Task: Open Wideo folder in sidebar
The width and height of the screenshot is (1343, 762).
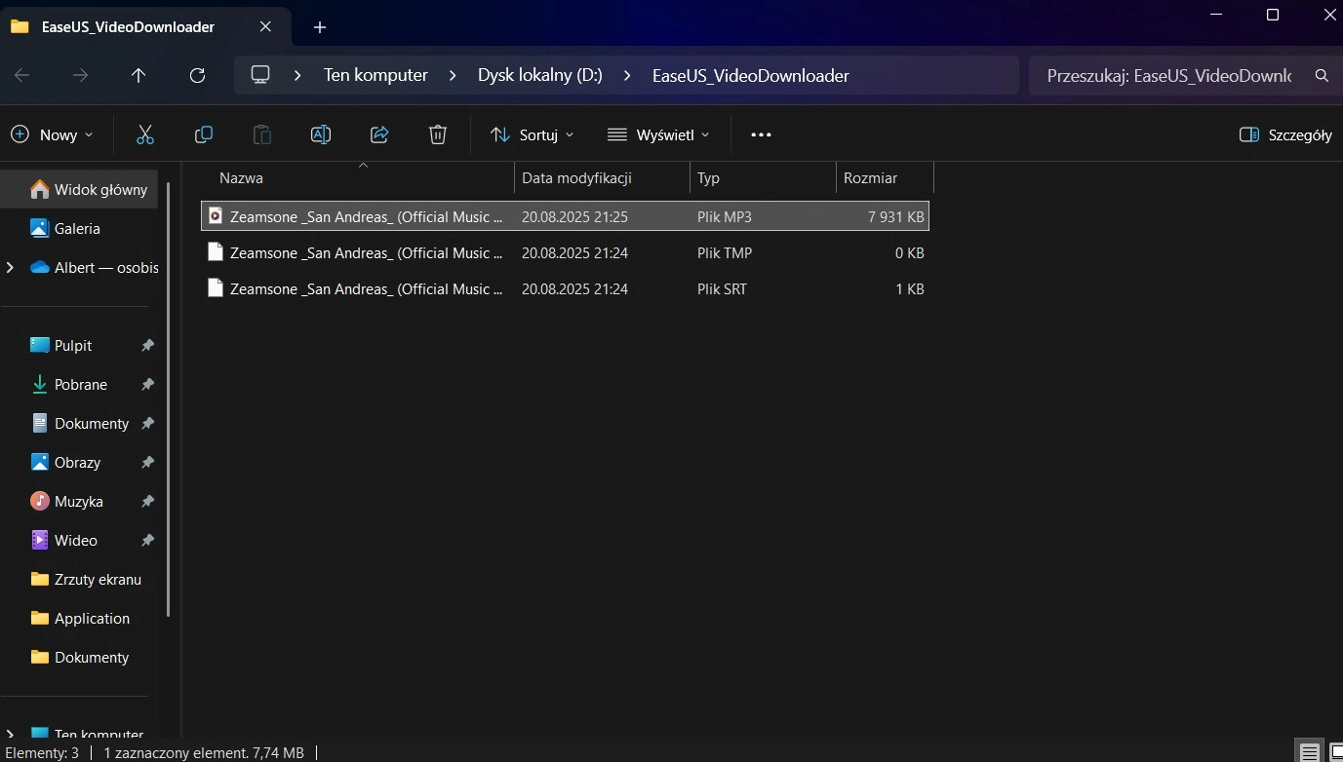Action: click(x=78, y=540)
